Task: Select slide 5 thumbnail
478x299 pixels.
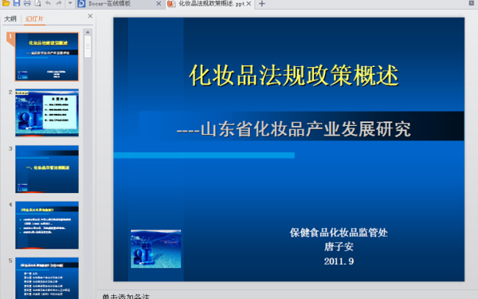Action: tap(47, 278)
